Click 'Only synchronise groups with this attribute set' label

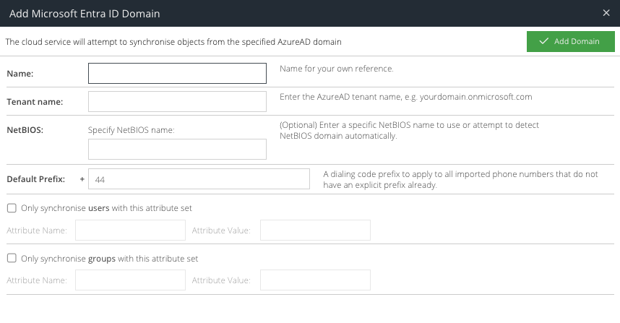[x=110, y=259]
